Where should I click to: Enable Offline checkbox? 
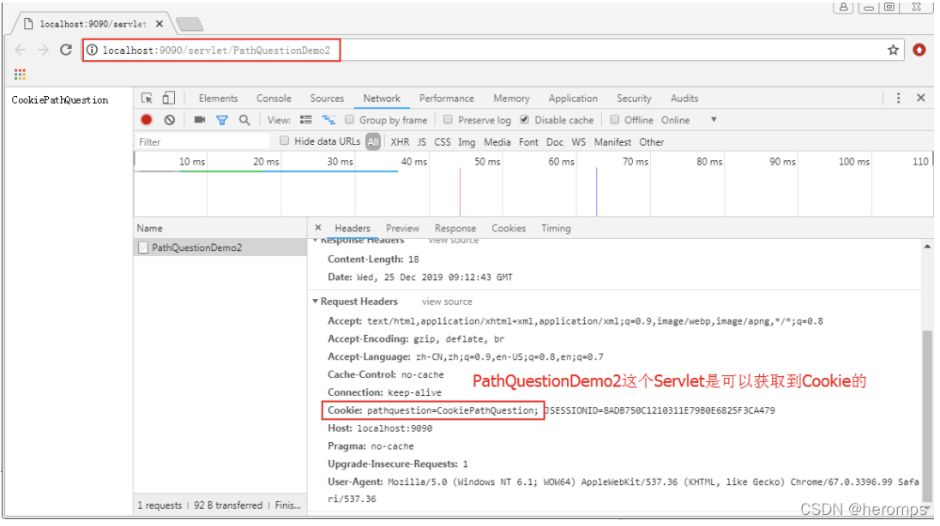coord(614,119)
